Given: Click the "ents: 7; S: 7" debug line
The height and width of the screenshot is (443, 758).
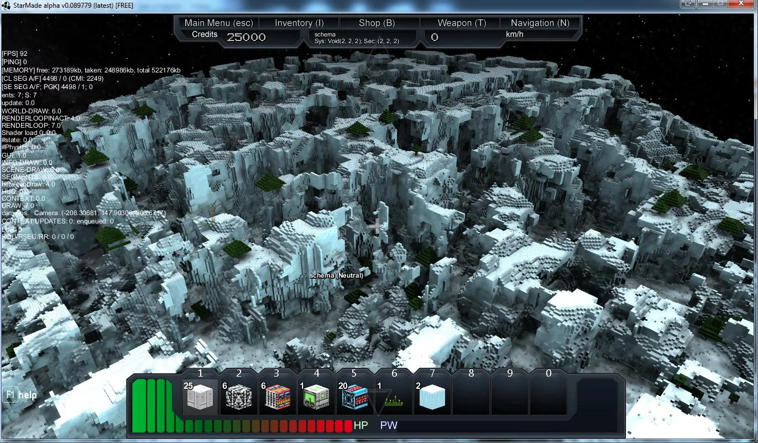Looking at the screenshot, I should pos(19,95).
